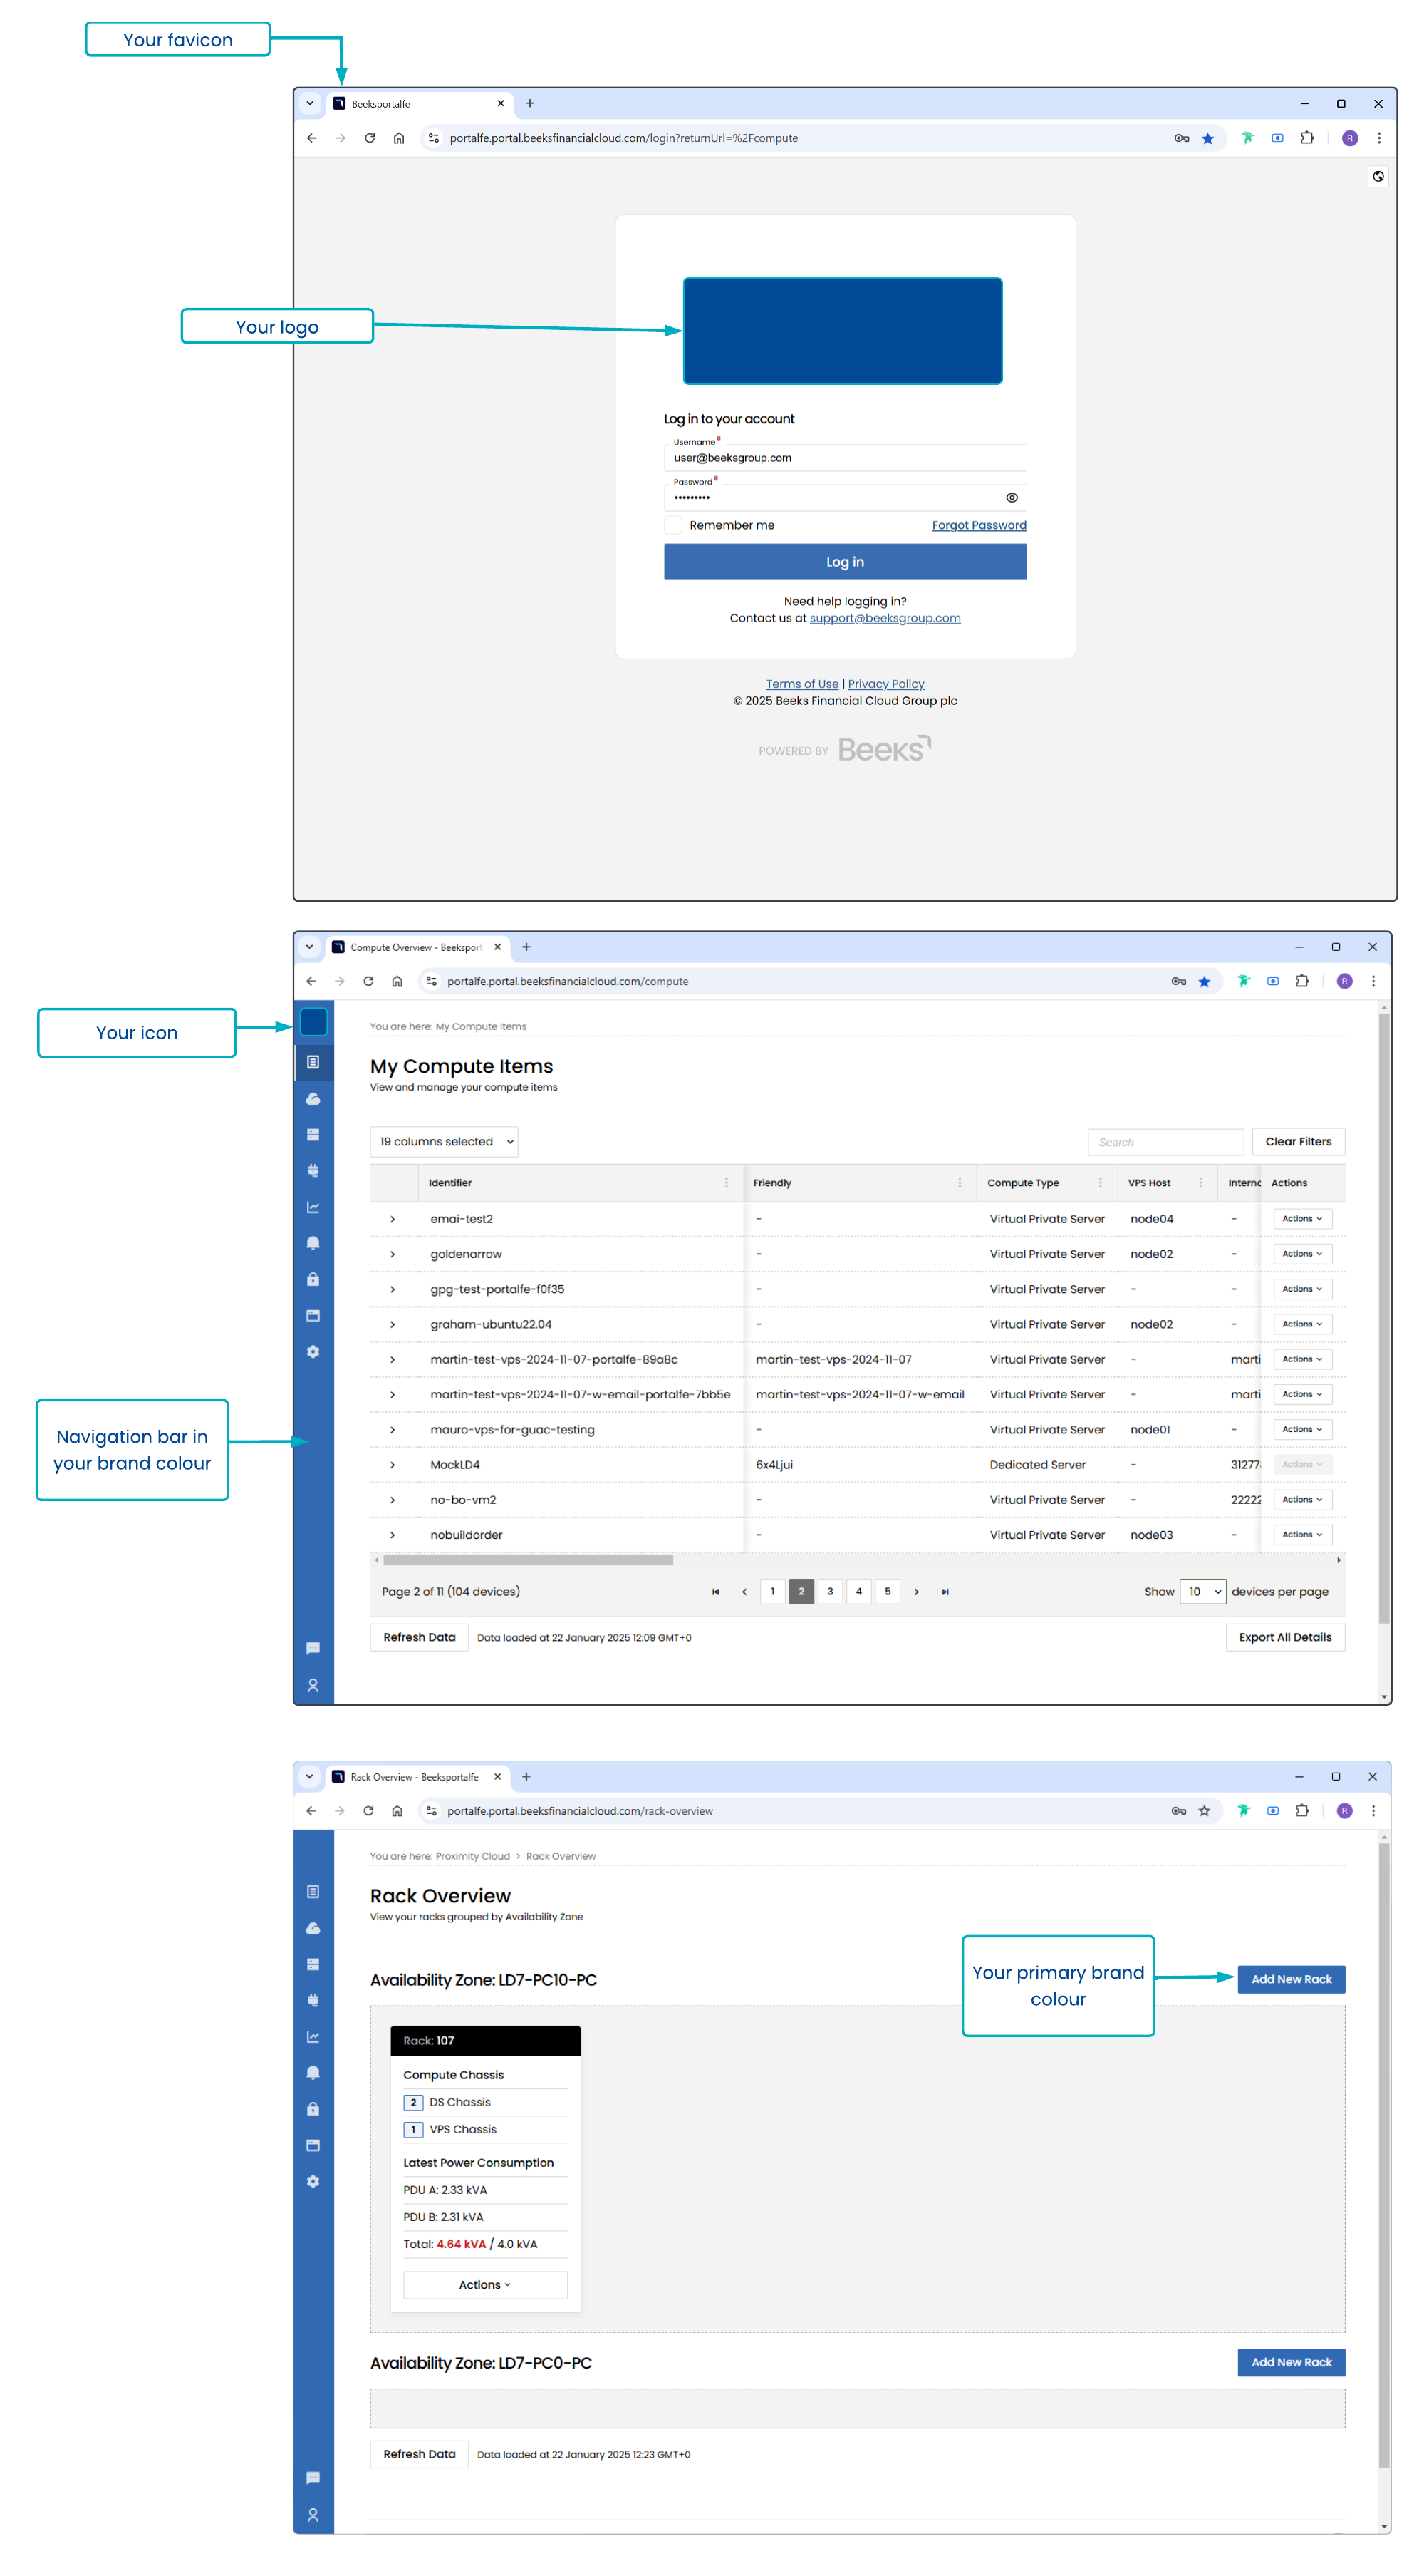
Task: Open the compute list icon in Compute Overview sidebar
Action: coord(313,1062)
